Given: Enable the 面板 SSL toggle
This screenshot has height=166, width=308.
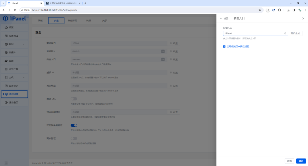Looking at the screenshot, I should (x=74, y=99).
